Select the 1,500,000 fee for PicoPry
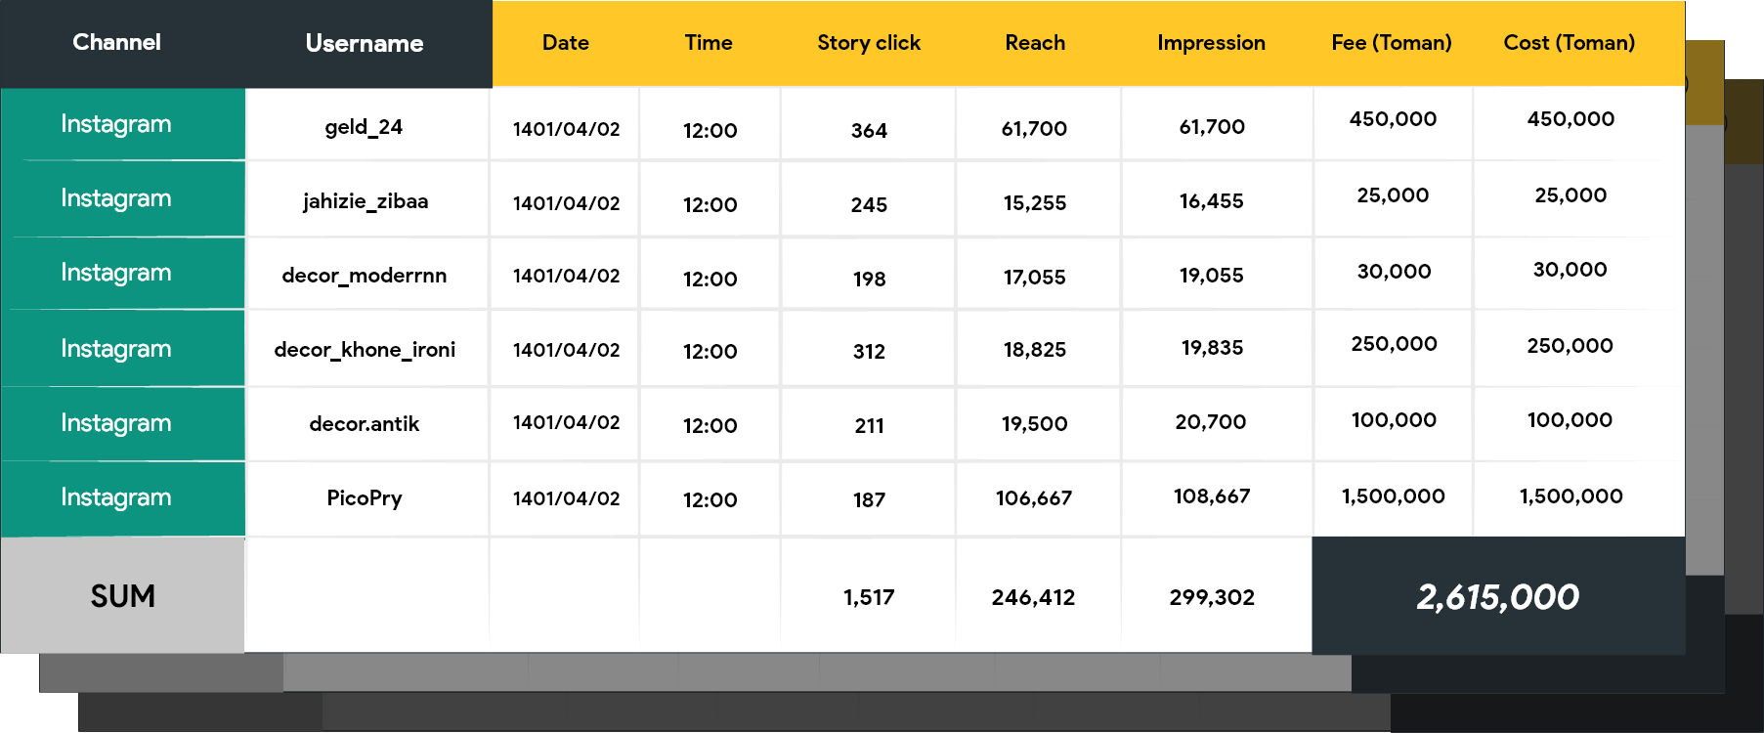Screen dimensions: 1764x733 pyautogui.click(x=1393, y=496)
